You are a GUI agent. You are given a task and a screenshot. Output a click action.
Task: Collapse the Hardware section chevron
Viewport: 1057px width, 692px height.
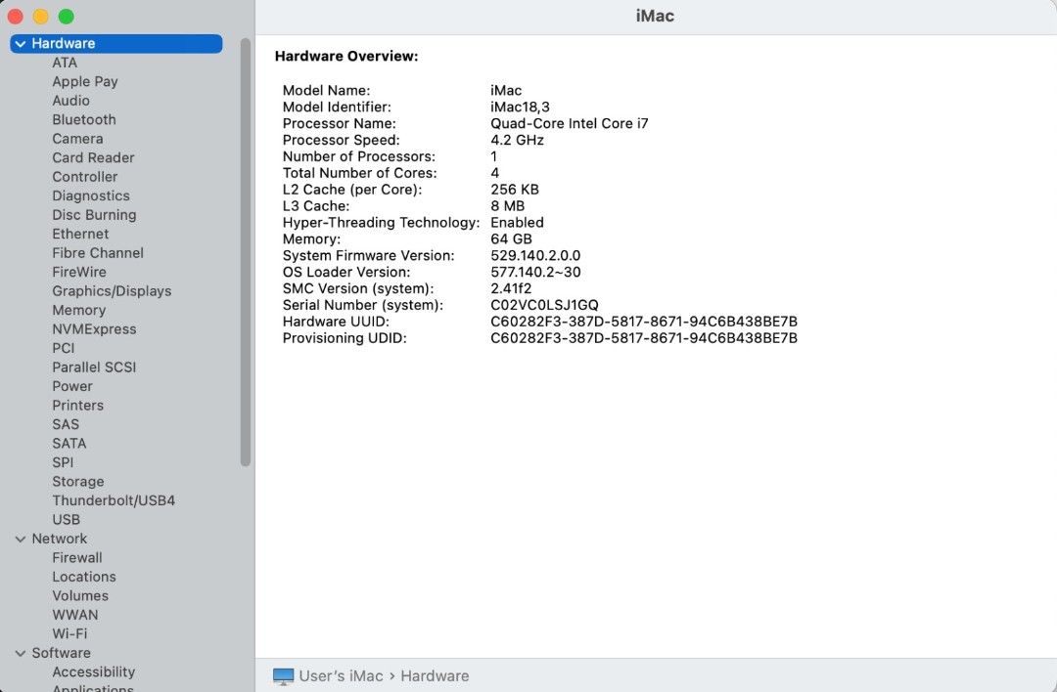21,44
